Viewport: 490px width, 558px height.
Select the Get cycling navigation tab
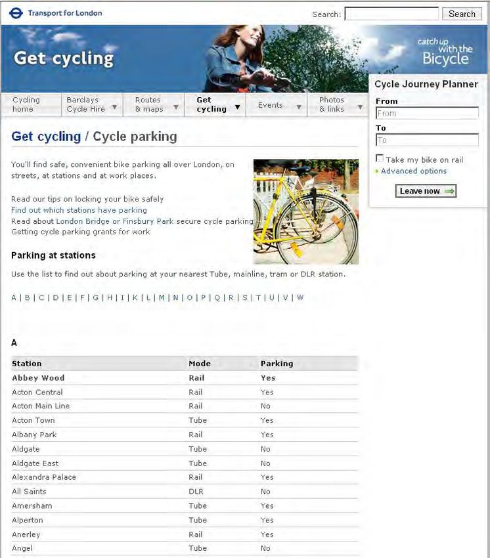pyautogui.click(x=212, y=104)
